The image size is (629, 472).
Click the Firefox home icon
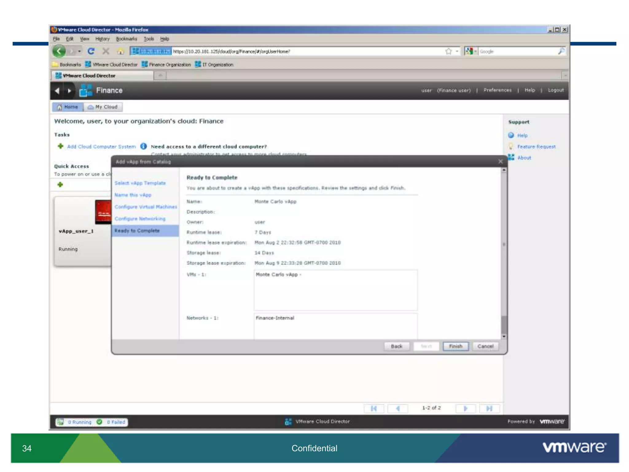coord(120,51)
